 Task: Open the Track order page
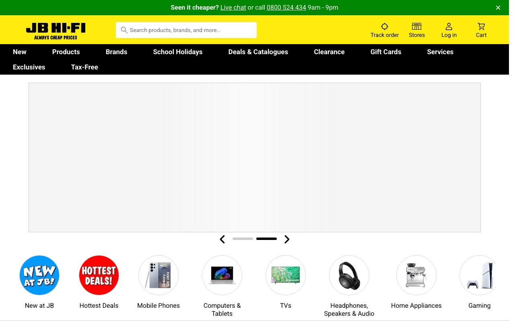tap(385, 30)
